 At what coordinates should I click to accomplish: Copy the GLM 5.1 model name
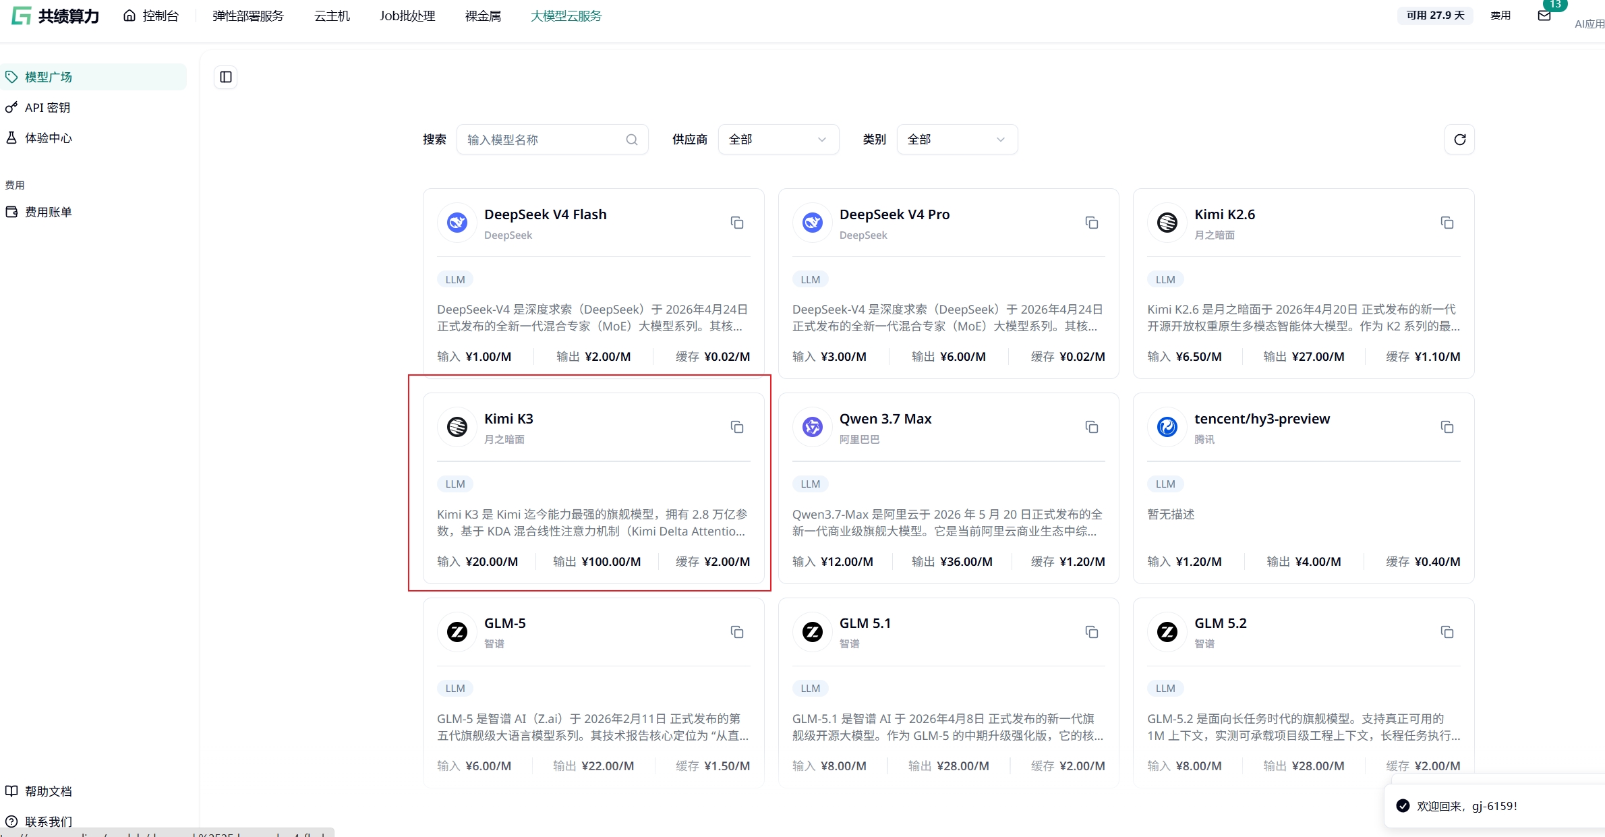1092,632
